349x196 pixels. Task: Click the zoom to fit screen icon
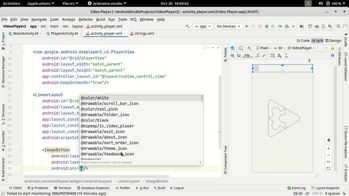click(328, 168)
